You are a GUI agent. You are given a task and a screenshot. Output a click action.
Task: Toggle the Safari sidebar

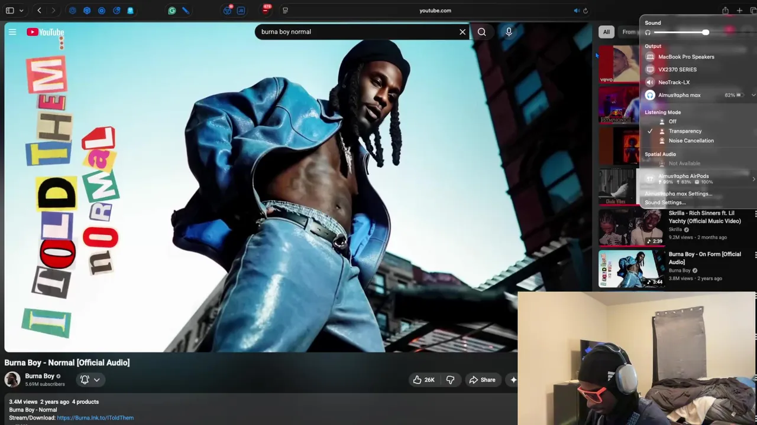point(10,11)
